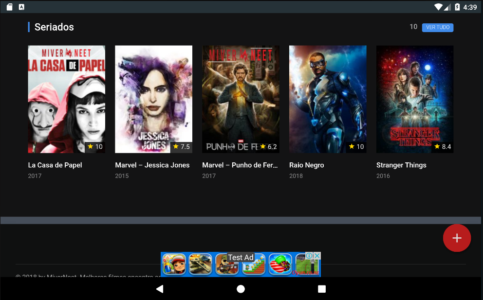Click the title 'Raio Negro'

(306, 165)
